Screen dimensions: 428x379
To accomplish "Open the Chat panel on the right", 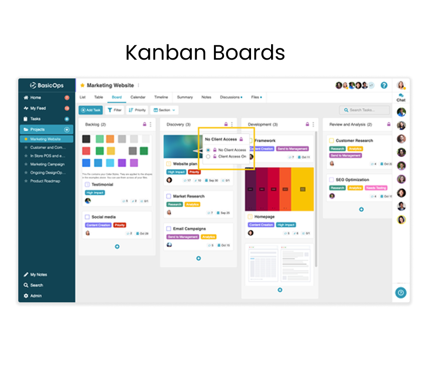I will 401,97.
